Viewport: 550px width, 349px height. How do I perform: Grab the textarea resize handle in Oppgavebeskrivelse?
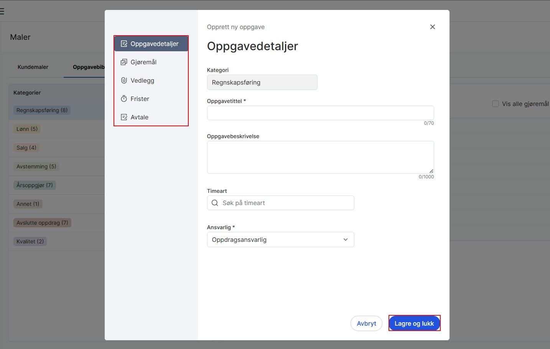431,171
